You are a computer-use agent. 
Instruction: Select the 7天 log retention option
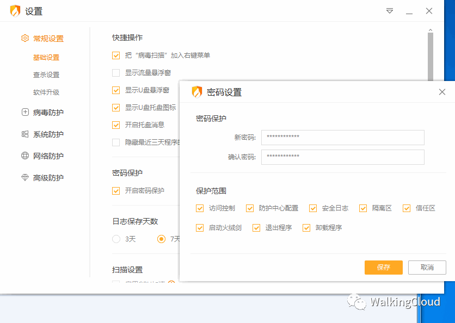click(161, 239)
